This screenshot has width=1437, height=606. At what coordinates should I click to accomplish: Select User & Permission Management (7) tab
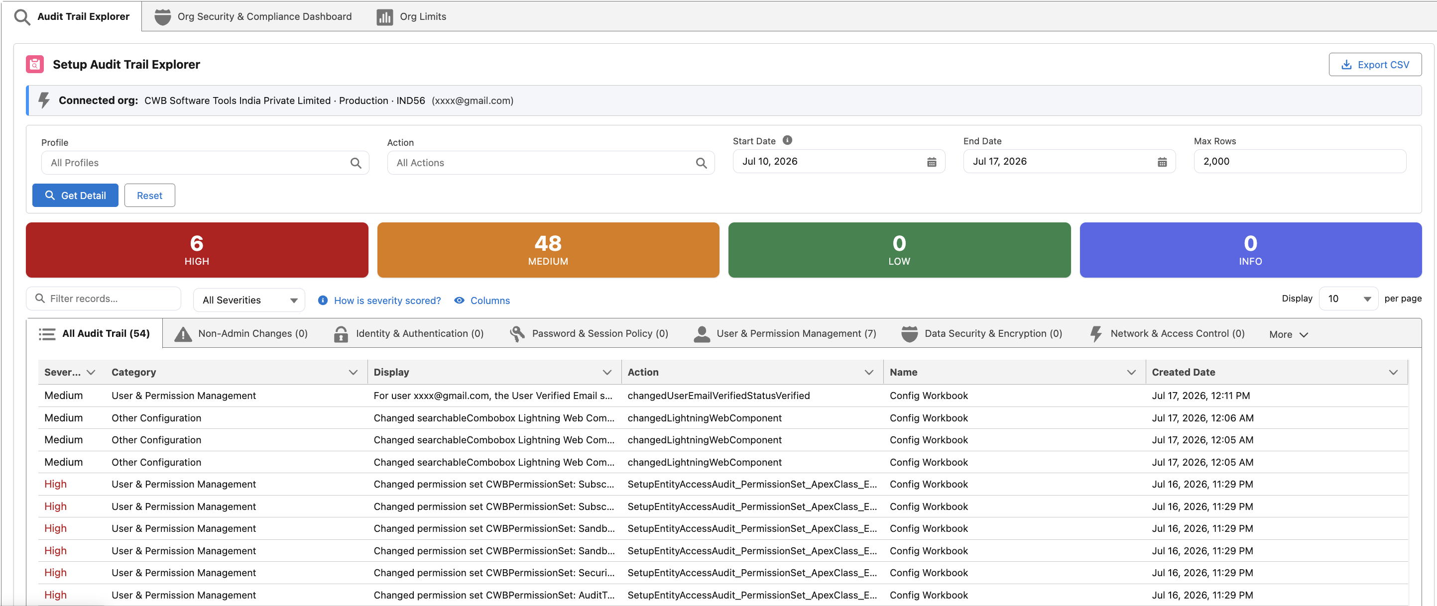pos(784,333)
